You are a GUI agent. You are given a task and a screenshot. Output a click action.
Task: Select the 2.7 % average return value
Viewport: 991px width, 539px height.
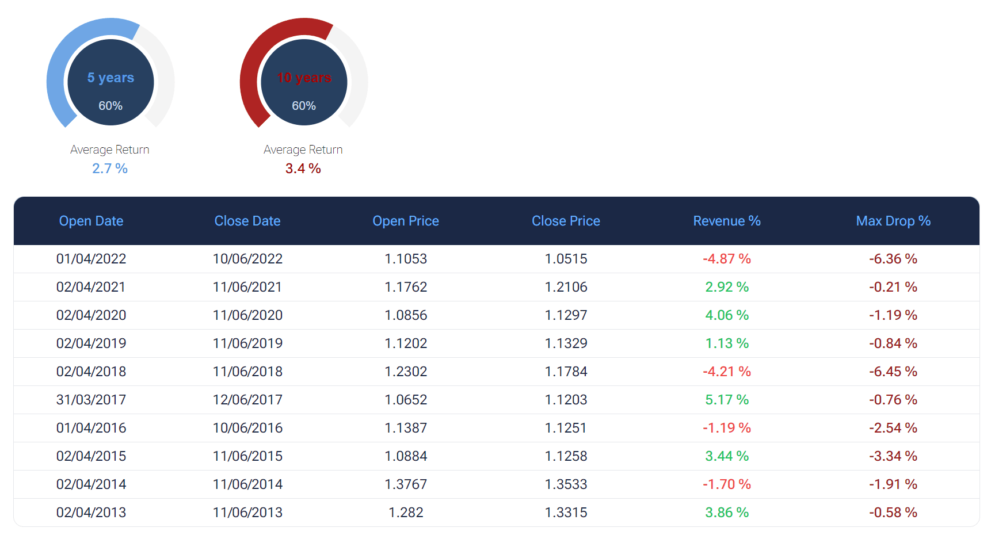(x=110, y=169)
